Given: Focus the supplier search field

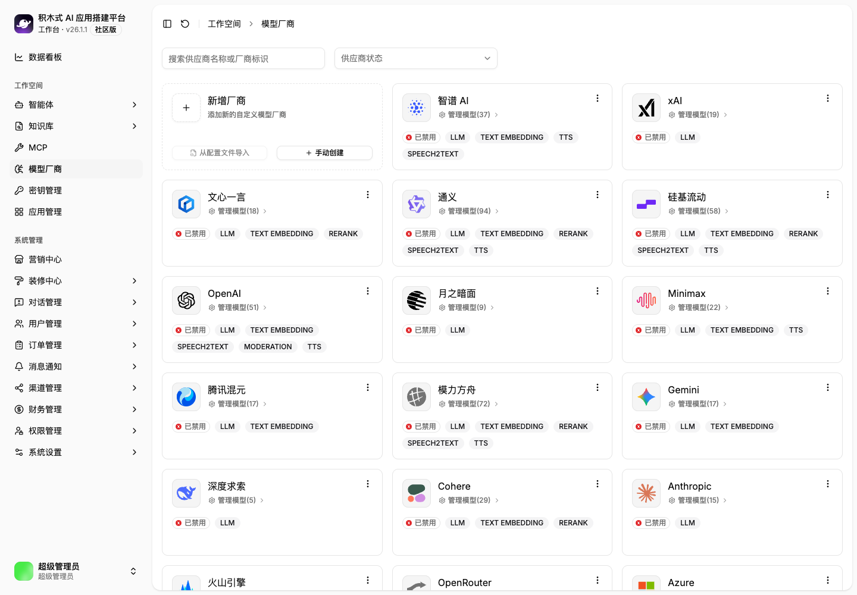Looking at the screenshot, I should click(x=243, y=58).
